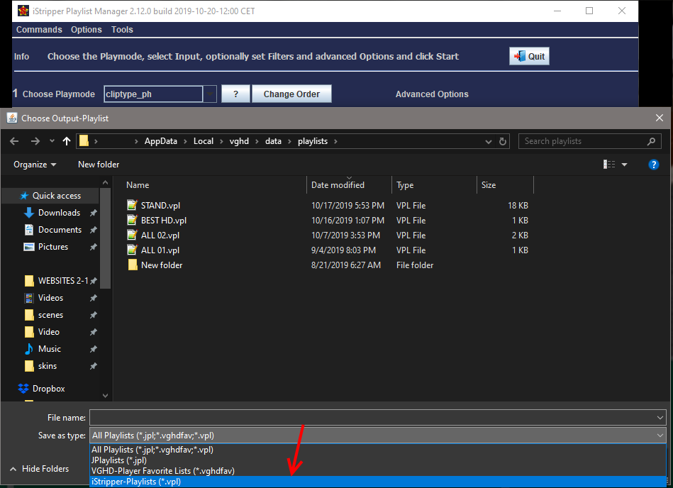Click the refresh button in address bar
Image resolution: width=673 pixels, height=488 pixels.
(504, 141)
